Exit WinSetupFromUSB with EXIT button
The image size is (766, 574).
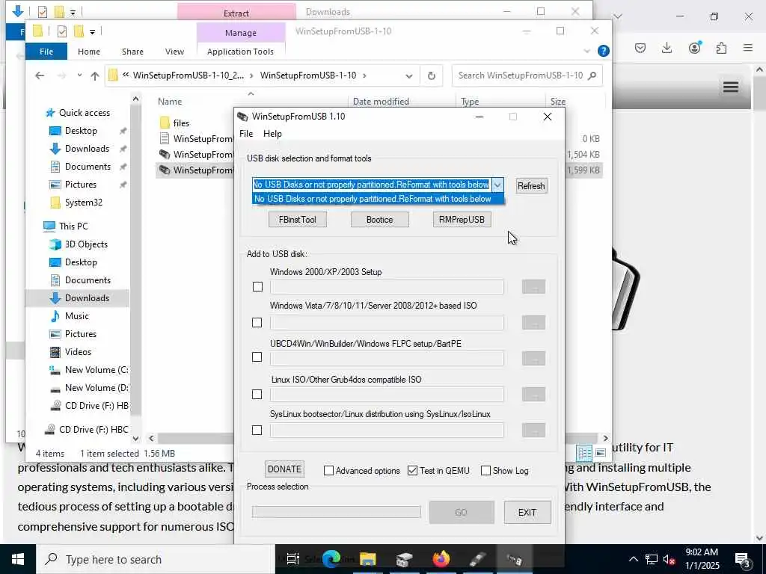[527, 513]
